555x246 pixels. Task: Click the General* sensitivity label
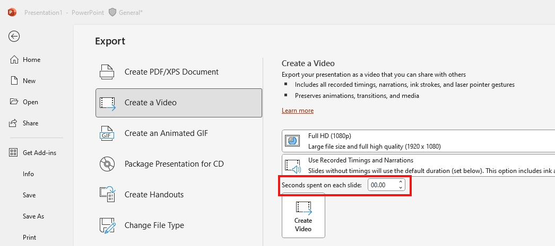[131, 12]
